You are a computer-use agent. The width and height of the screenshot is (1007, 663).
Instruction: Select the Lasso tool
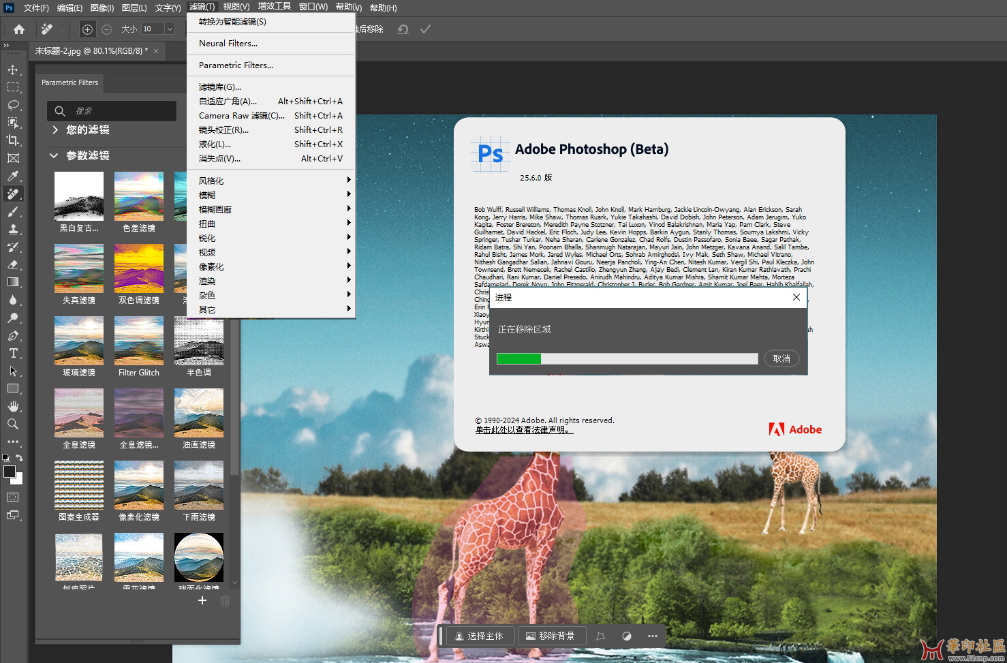13,105
